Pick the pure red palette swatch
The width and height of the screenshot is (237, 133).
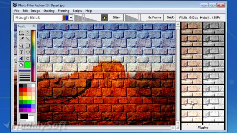pos(25,90)
